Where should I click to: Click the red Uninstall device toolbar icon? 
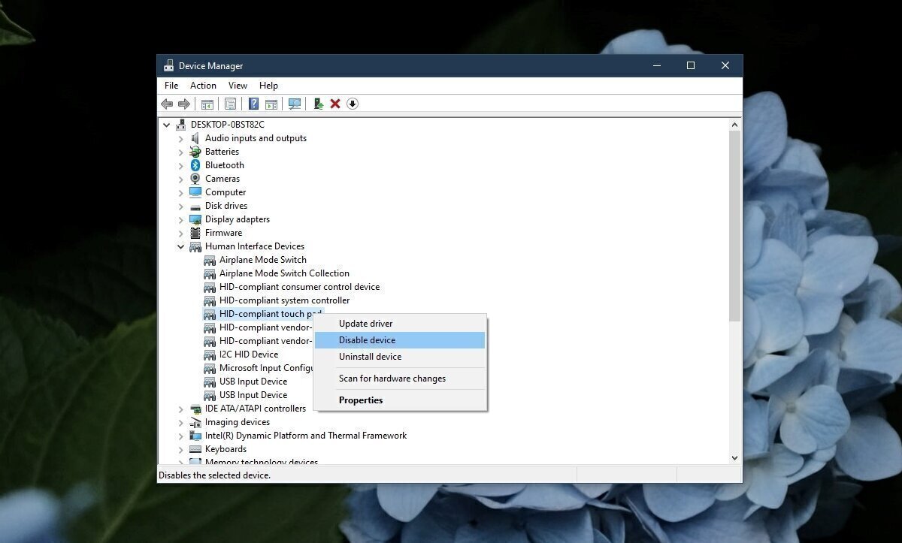(x=335, y=104)
